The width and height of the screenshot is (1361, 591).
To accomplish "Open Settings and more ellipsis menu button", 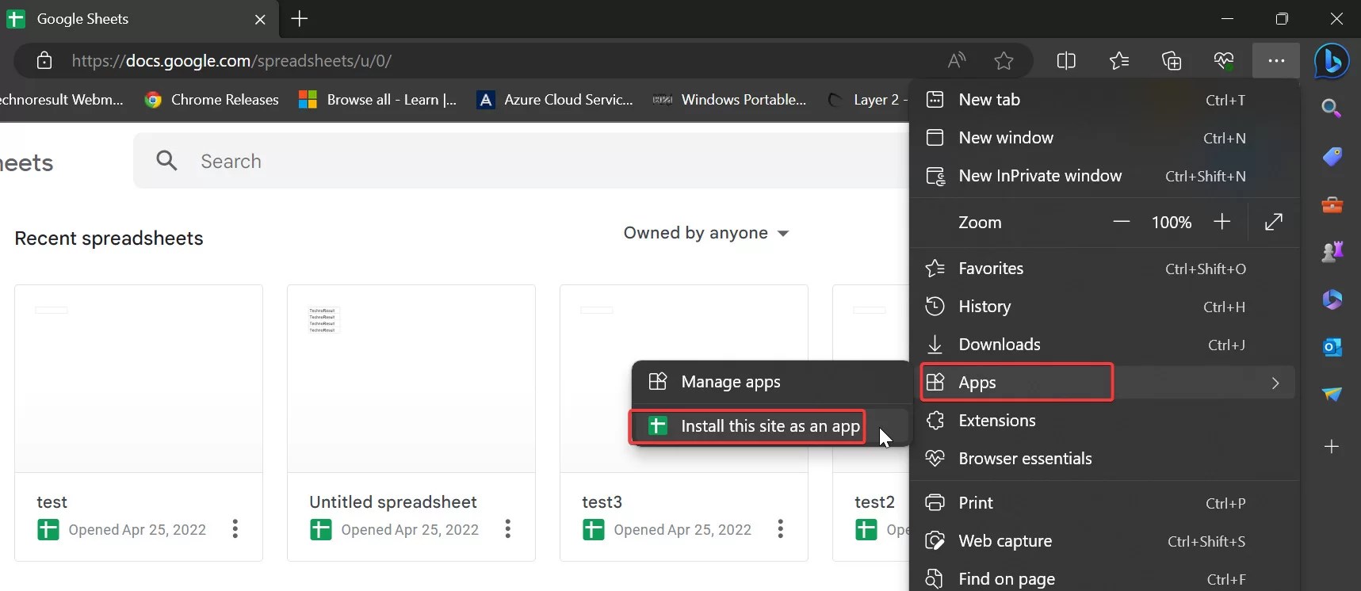I will coord(1275,60).
